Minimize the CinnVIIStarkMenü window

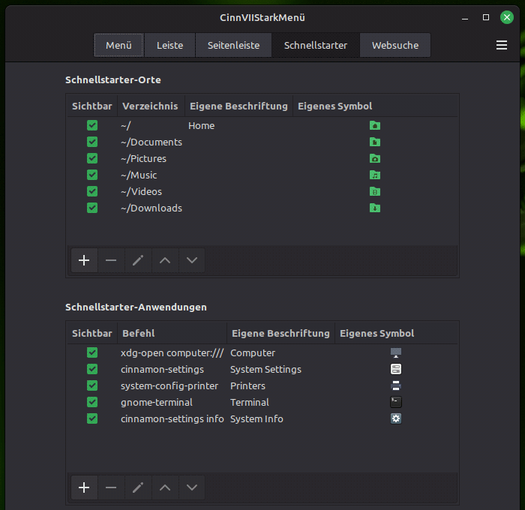465,19
